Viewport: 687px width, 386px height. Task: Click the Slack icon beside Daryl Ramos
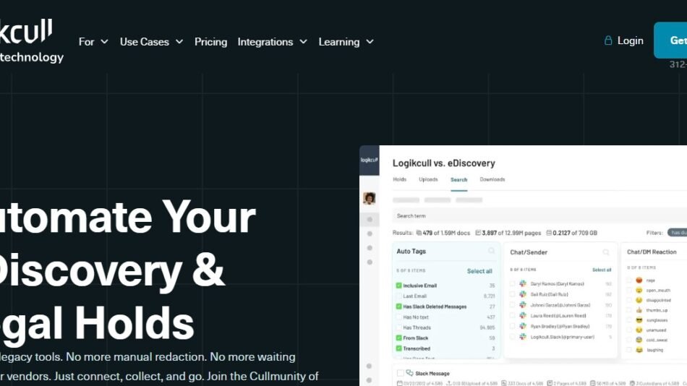[523, 284]
